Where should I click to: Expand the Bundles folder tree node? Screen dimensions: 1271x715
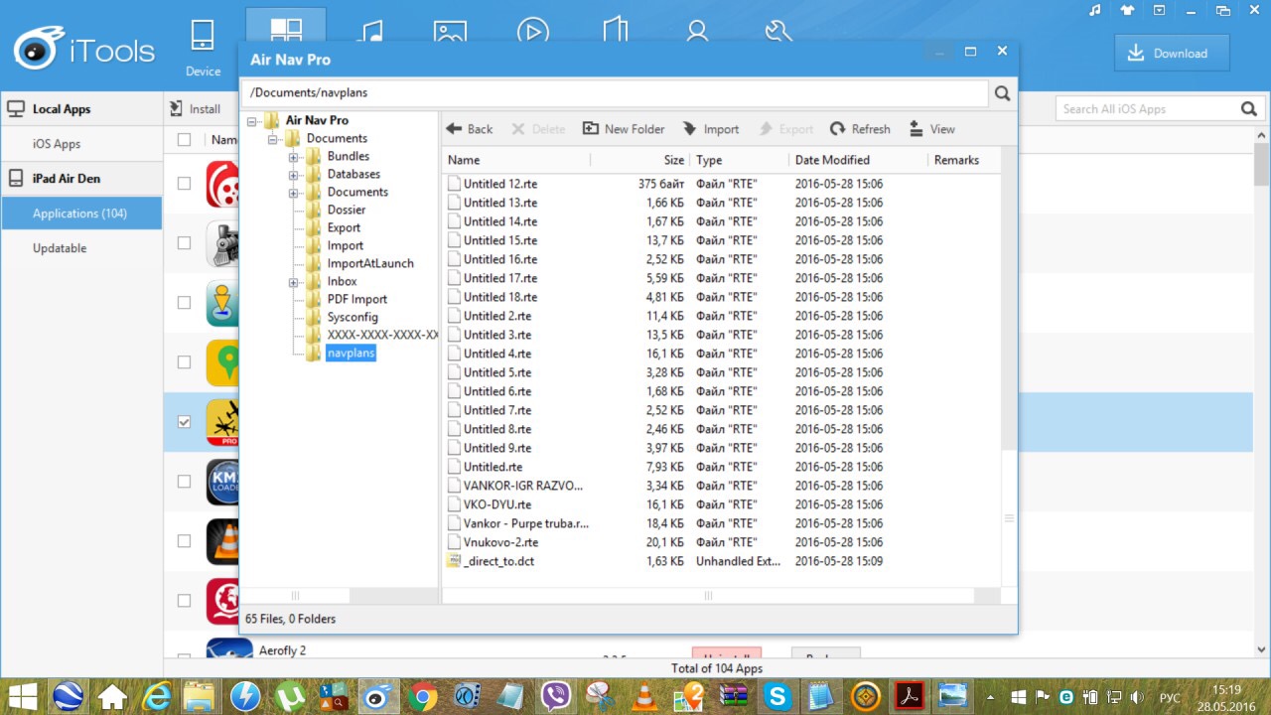pos(293,157)
